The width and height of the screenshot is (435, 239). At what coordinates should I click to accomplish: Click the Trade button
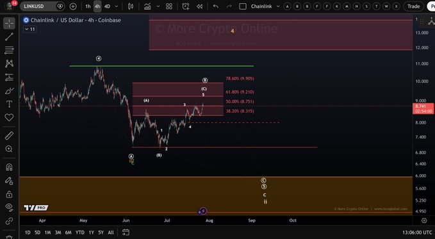click(x=413, y=6)
